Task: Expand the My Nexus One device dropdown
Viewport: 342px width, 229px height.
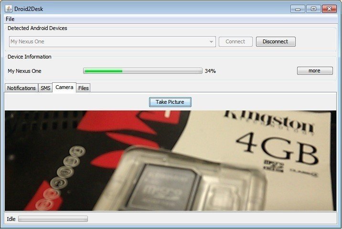Action: click(112, 41)
